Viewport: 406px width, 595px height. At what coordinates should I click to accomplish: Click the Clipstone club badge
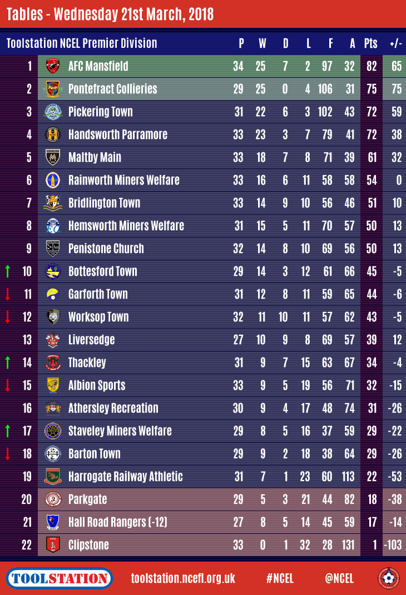(53, 545)
